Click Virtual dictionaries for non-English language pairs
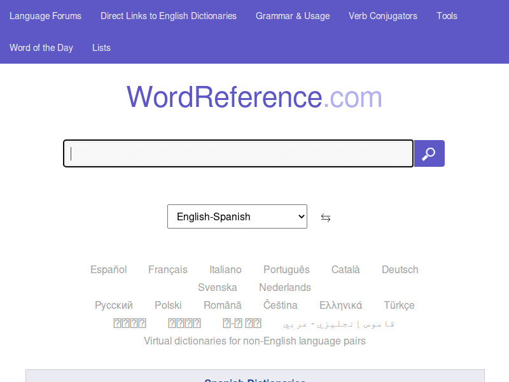The image size is (509, 382). 255,341
